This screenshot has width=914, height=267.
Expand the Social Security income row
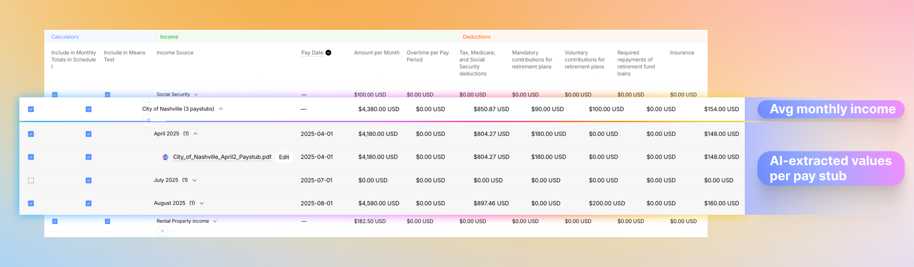click(x=196, y=95)
